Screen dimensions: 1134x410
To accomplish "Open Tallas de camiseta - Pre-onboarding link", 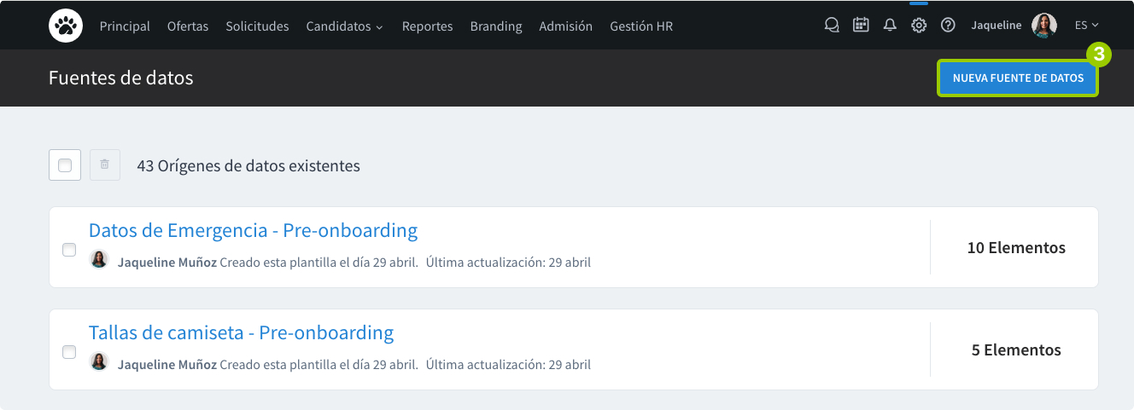I will point(241,332).
